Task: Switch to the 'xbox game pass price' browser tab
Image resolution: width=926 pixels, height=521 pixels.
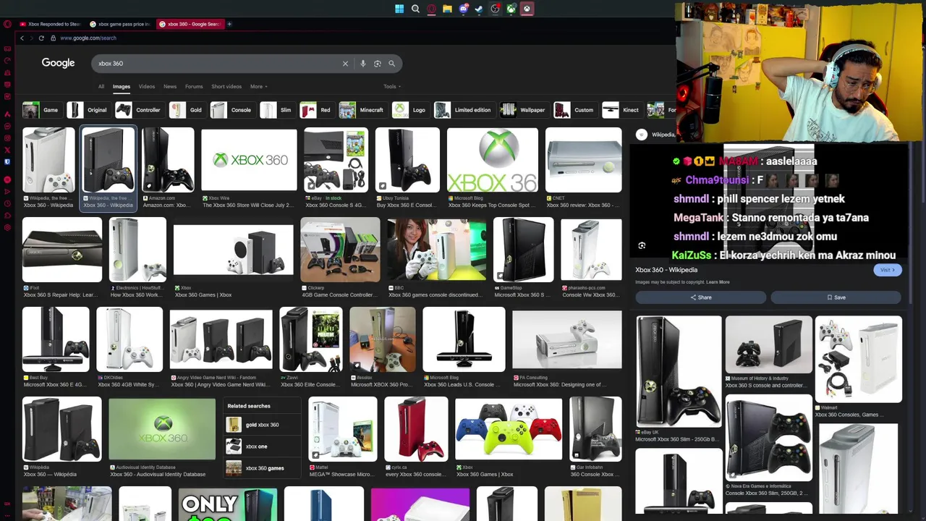Action: click(121, 24)
